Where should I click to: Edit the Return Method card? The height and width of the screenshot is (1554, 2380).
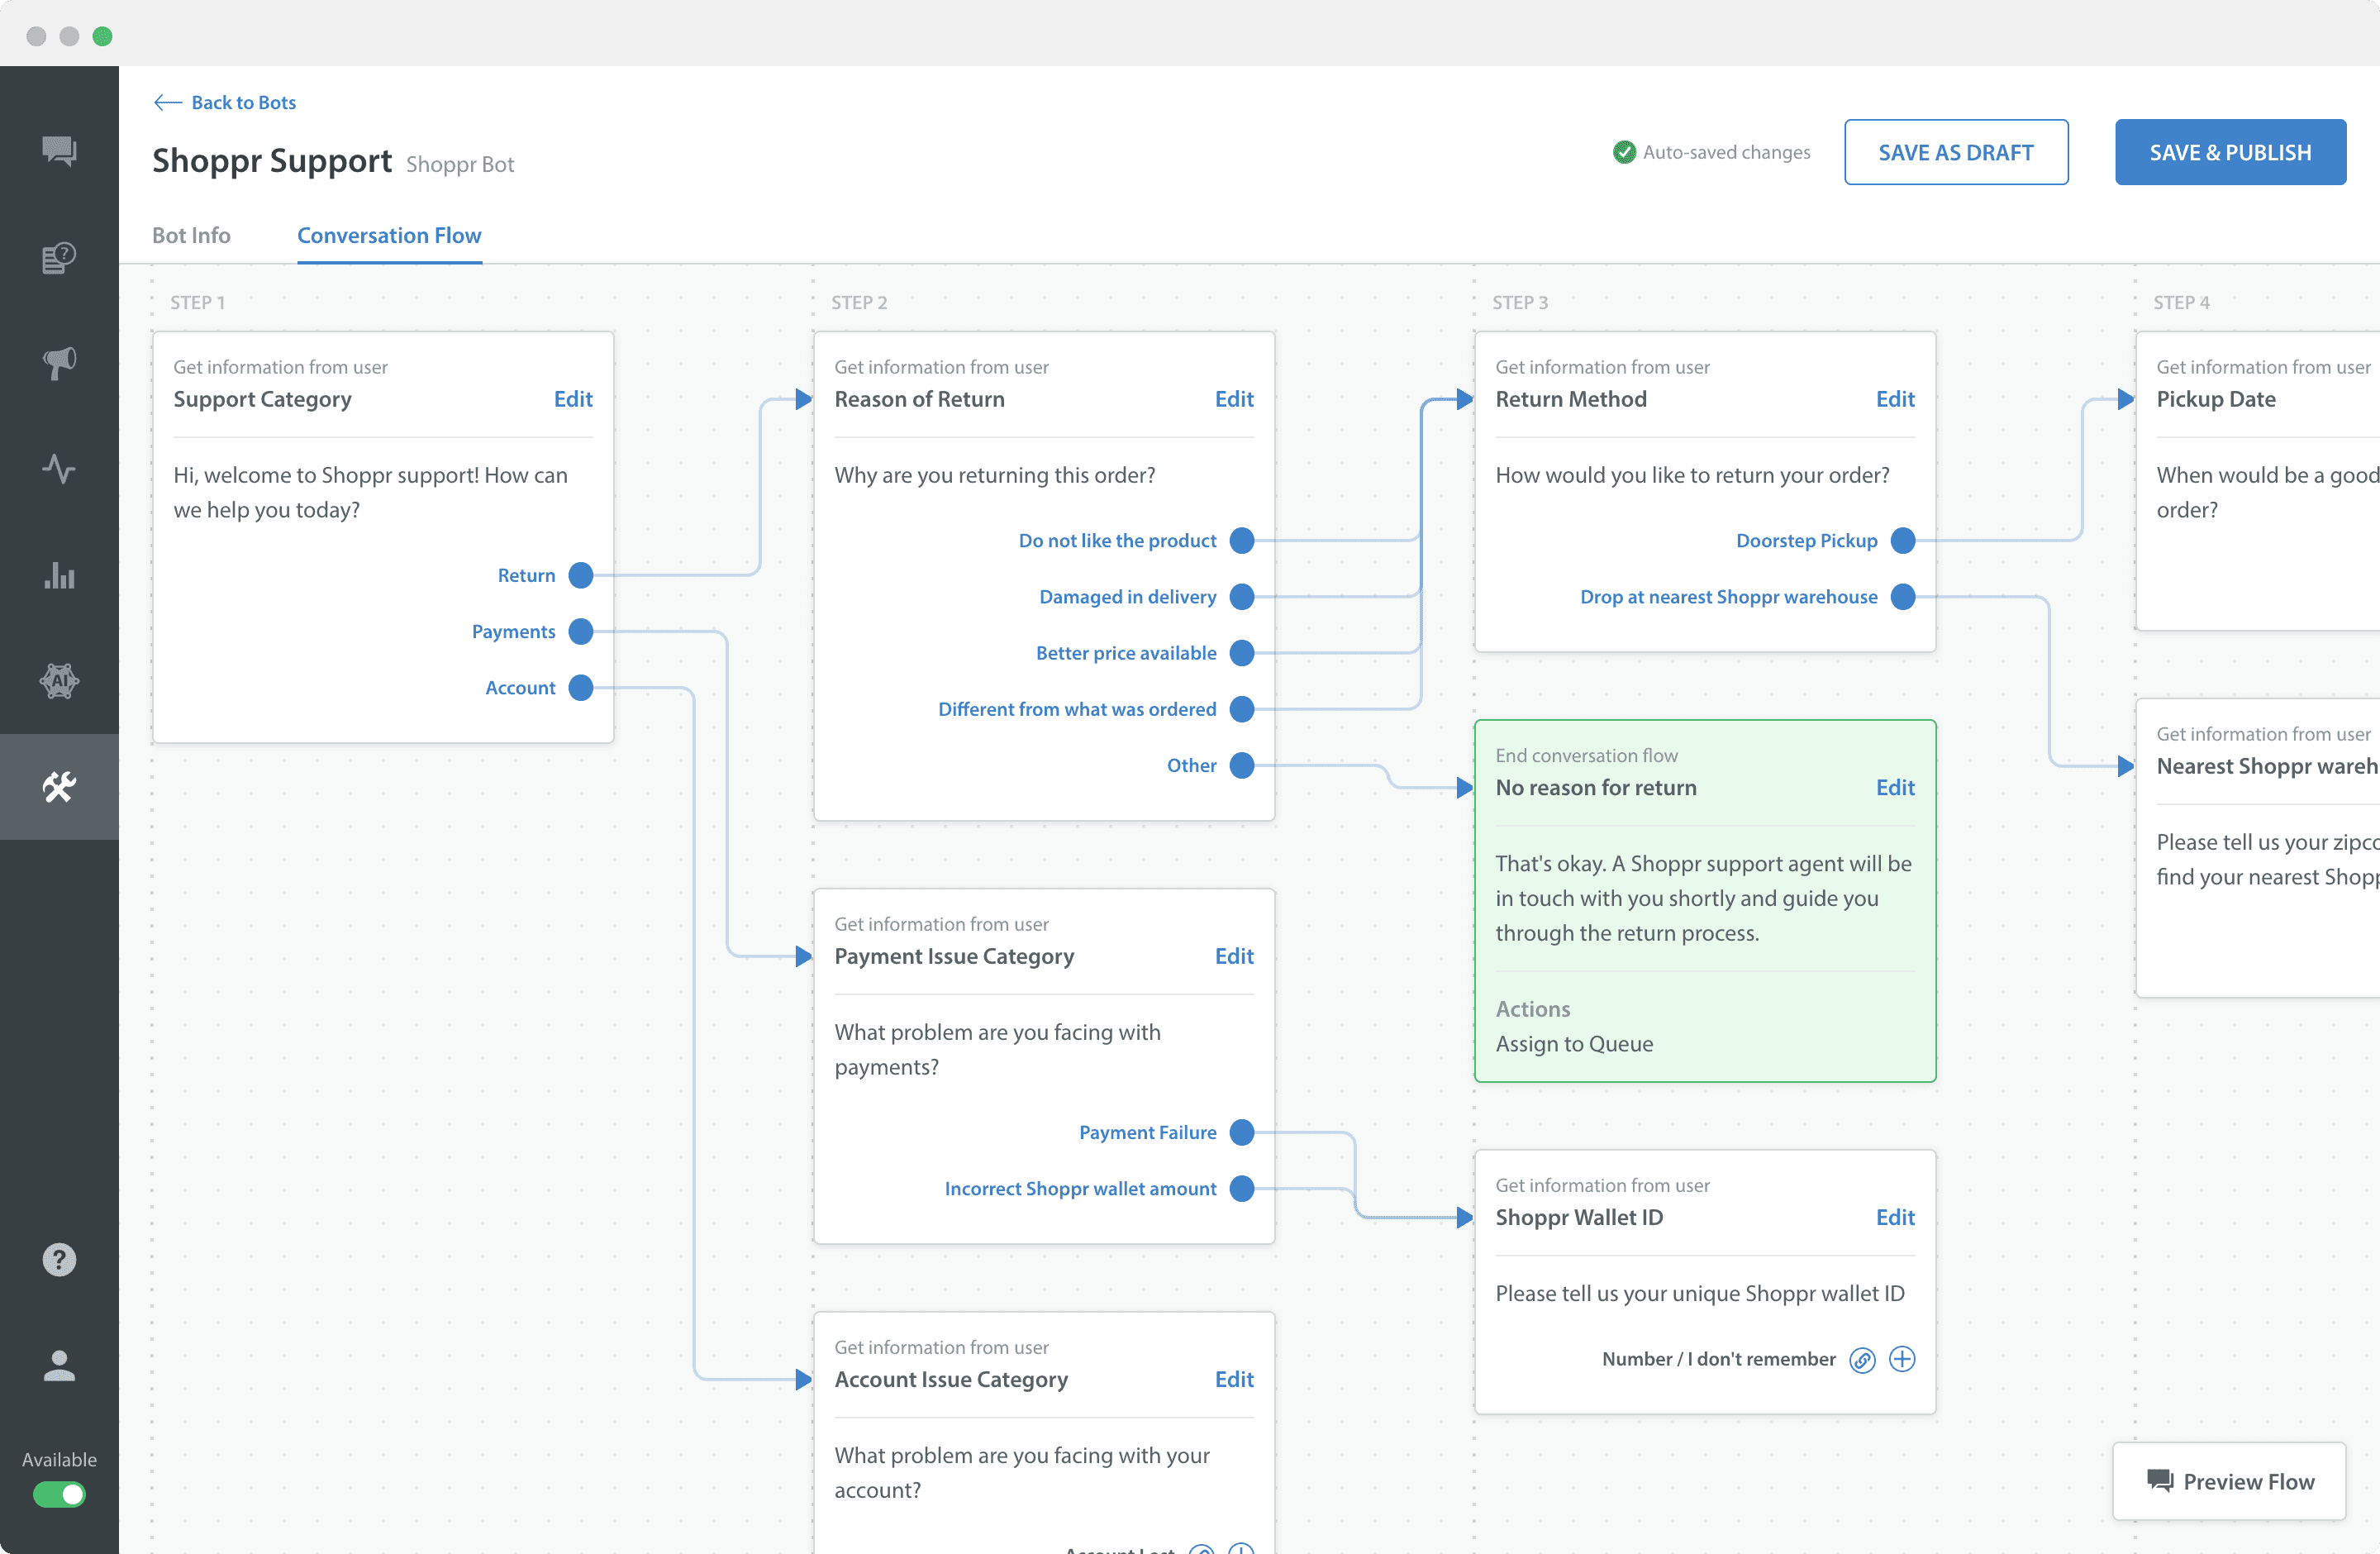click(x=1895, y=399)
